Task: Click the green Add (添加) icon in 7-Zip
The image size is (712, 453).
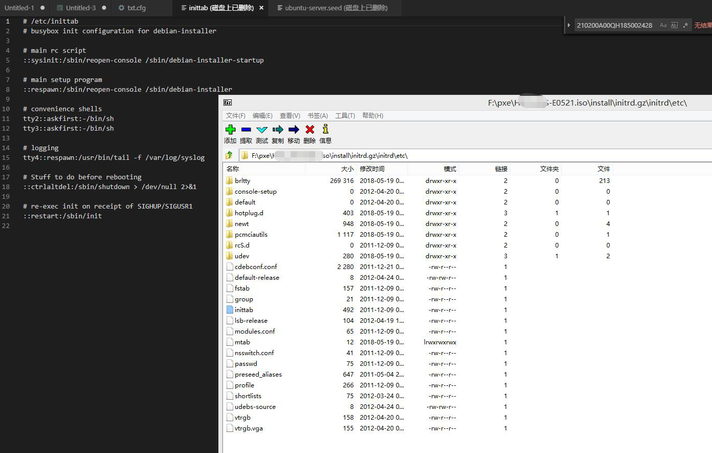Action: point(230,130)
